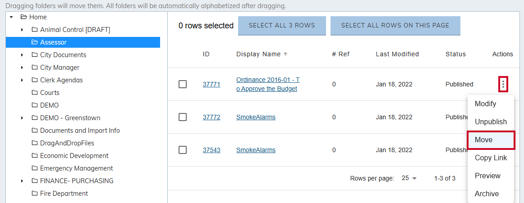This screenshot has width=524, height=203.
Task: Check the box for document 37772
Action: coord(183,117)
